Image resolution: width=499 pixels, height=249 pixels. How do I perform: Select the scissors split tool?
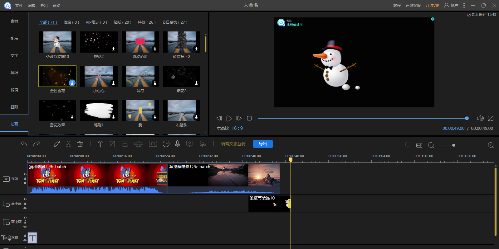(x=68, y=144)
